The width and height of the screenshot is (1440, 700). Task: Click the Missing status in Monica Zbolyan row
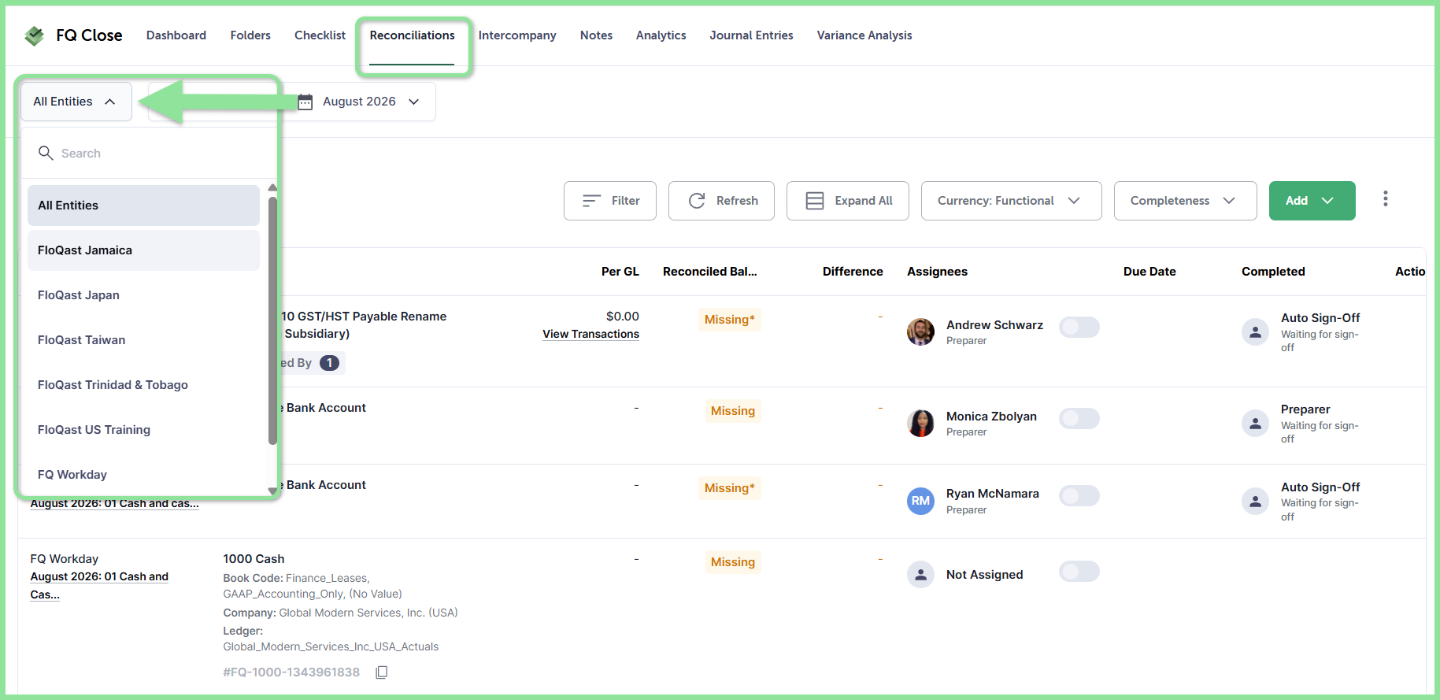click(732, 411)
